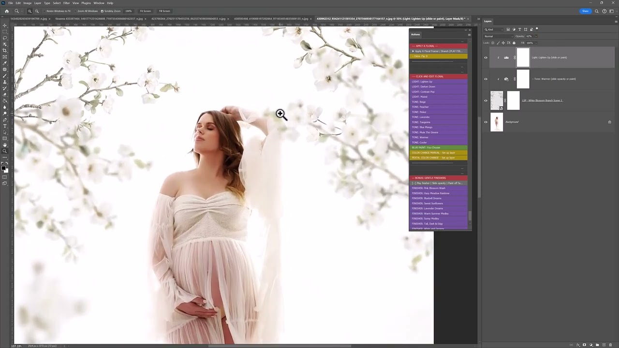Screen dimensions: 619x348
Task: Select the Lasso tool
Action: tap(5, 38)
